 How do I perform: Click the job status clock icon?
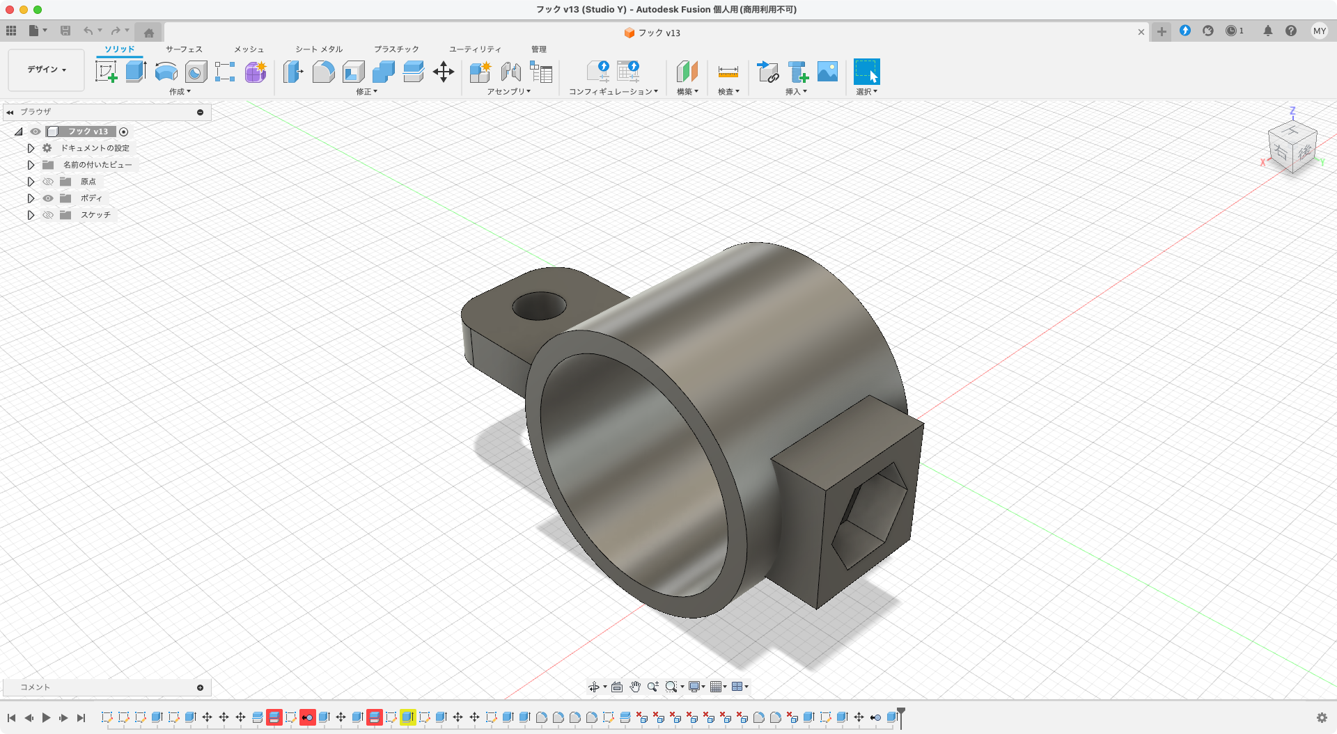1231,31
